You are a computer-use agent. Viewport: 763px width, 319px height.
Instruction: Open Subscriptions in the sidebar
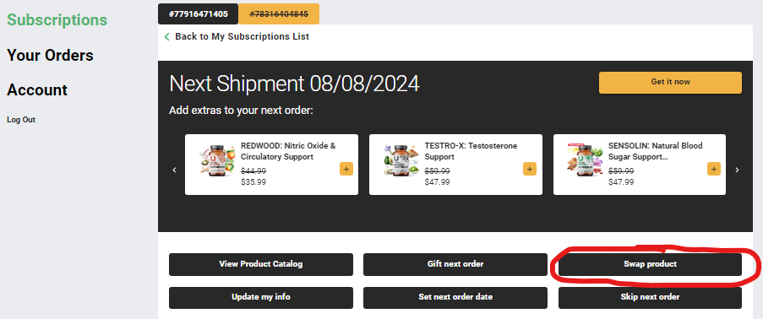click(x=57, y=20)
